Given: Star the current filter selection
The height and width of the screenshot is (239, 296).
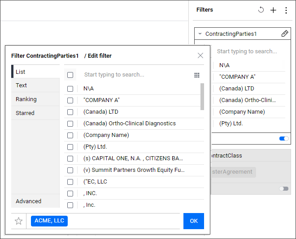Looking at the screenshot, I should 18,221.
